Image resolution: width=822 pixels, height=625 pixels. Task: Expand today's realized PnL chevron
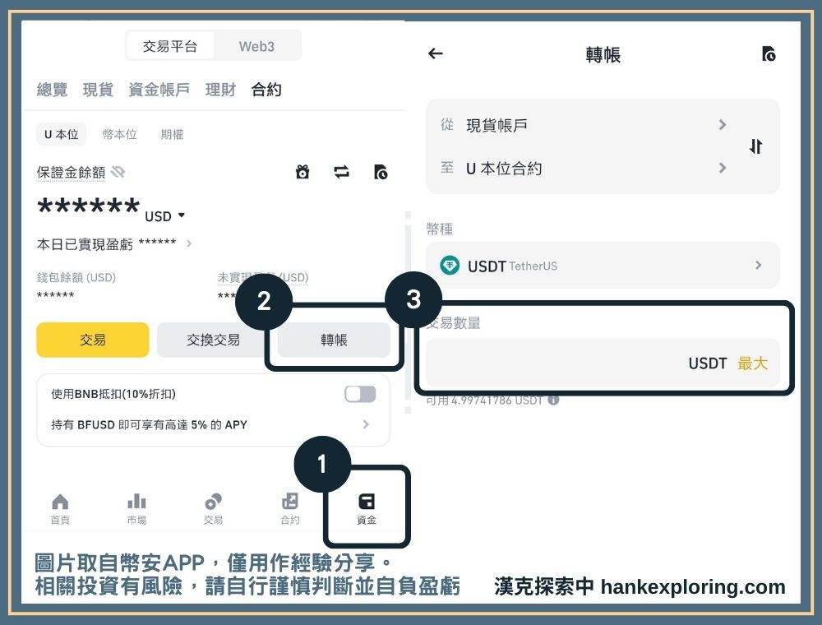189,243
